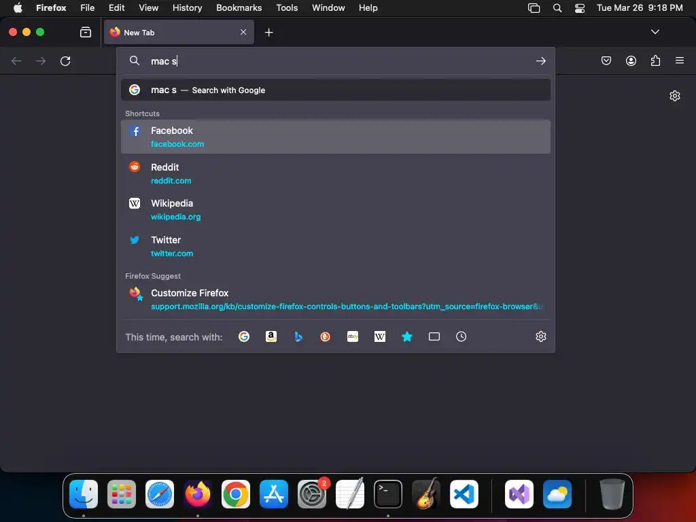
Task: Search this time with eBay
Action: 353,336
